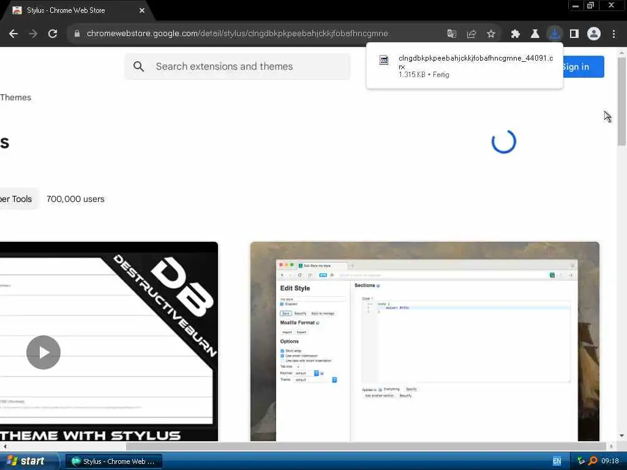Click the 700,000 users text

click(75, 199)
